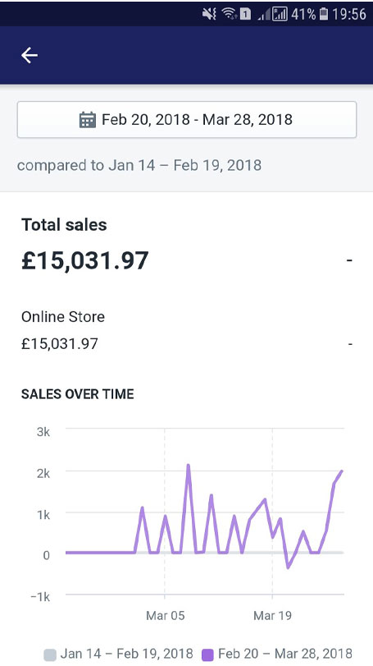Tap the muted sound status icon
This screenshot has width=373, height=666.
pyautogui.click(x=209, y=15)
